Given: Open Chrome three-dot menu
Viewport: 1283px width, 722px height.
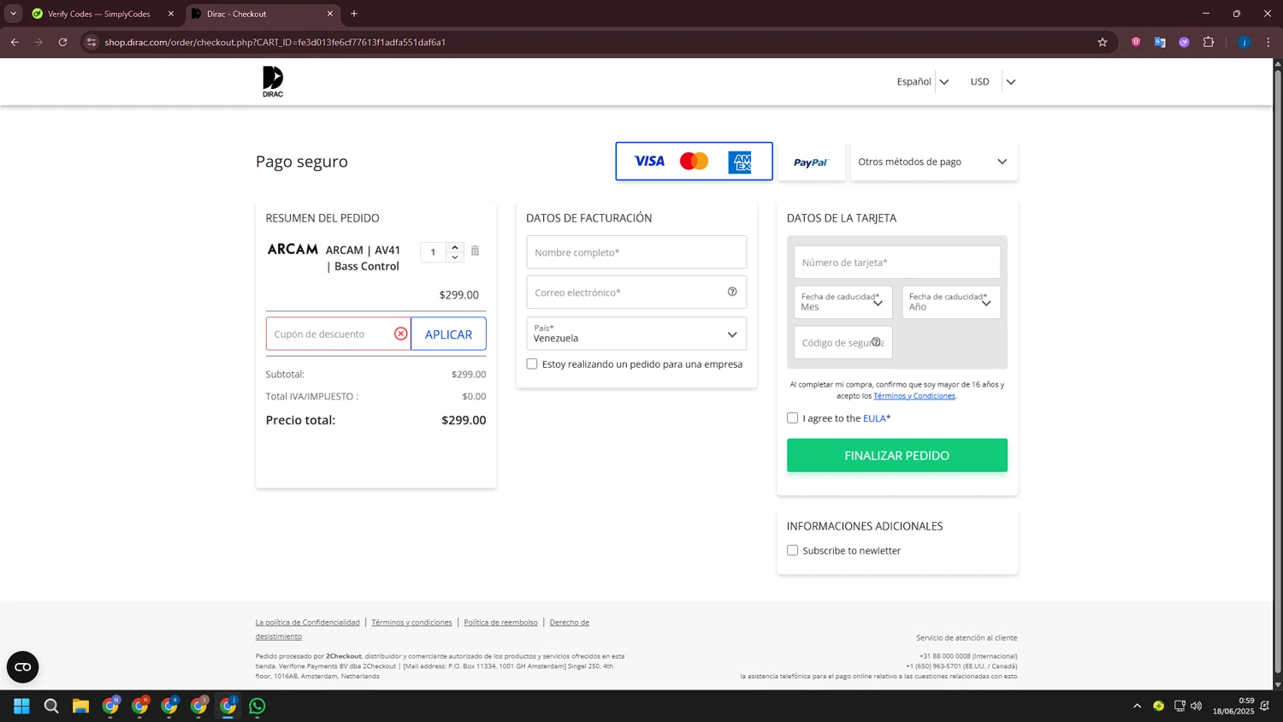Looking at the screenshot, I should (x=1268, y=42).
